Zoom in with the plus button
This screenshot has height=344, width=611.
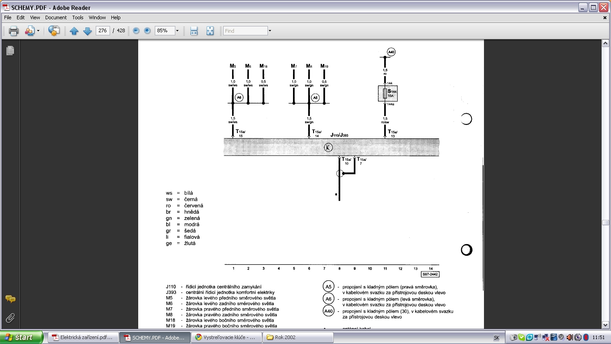coord(147,31)
